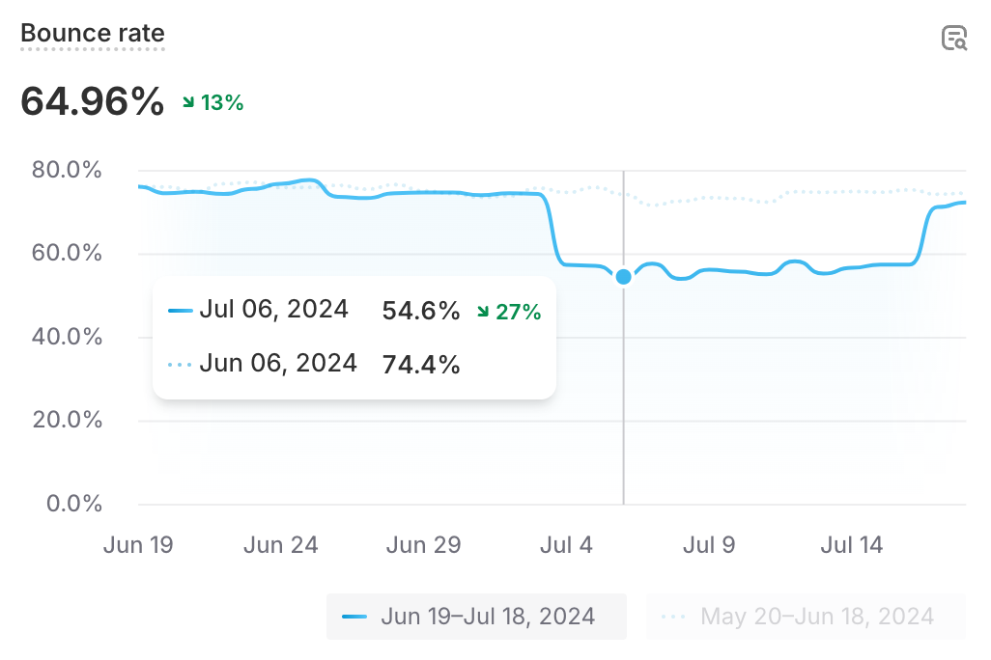
Task: Toggle the May 20–Jun 18, 2024 legend series
Action: pos(806,617)
